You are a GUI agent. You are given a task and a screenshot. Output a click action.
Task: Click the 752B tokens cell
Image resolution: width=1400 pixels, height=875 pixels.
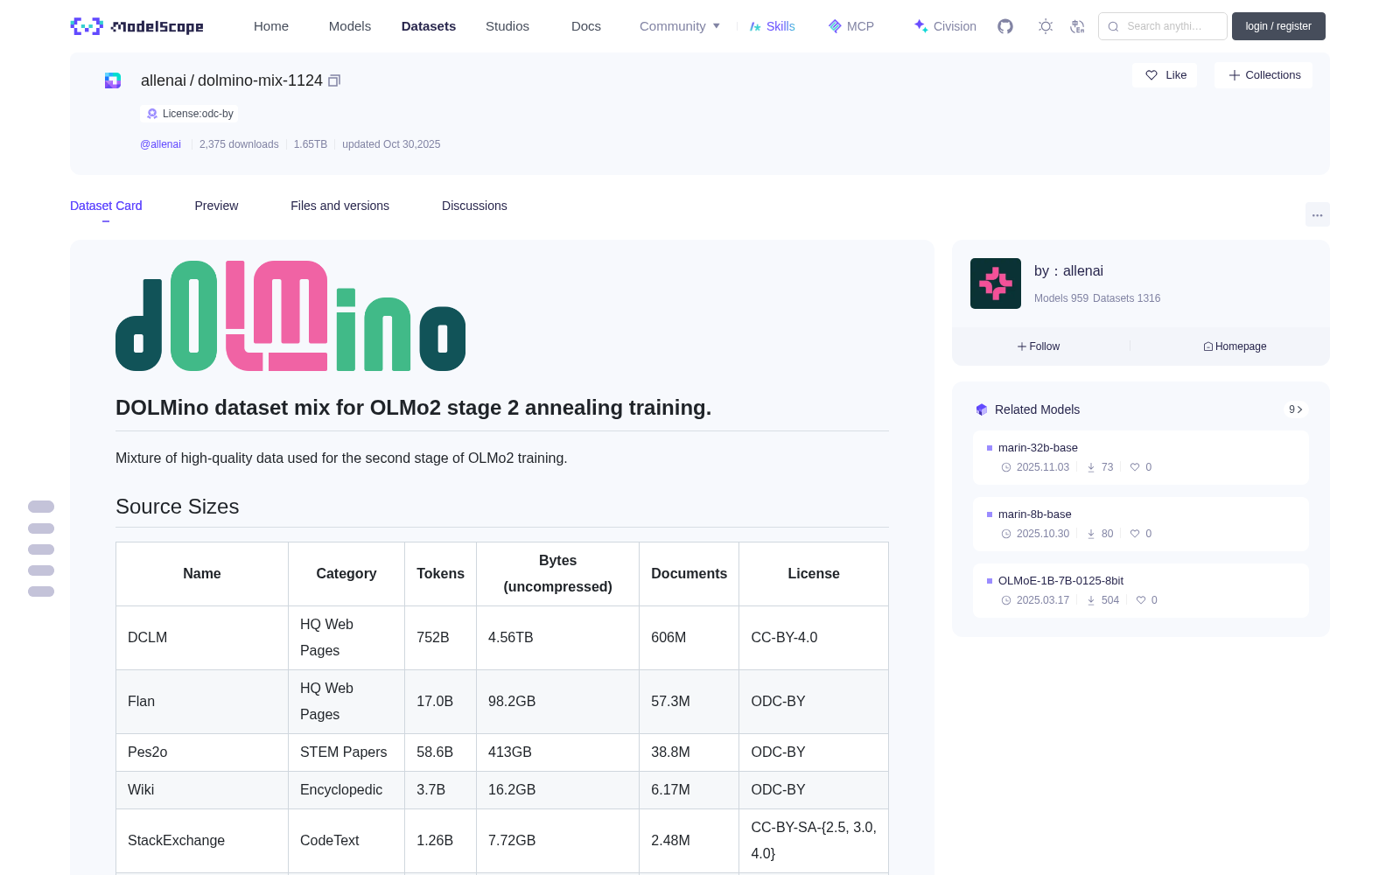point(440,638)
